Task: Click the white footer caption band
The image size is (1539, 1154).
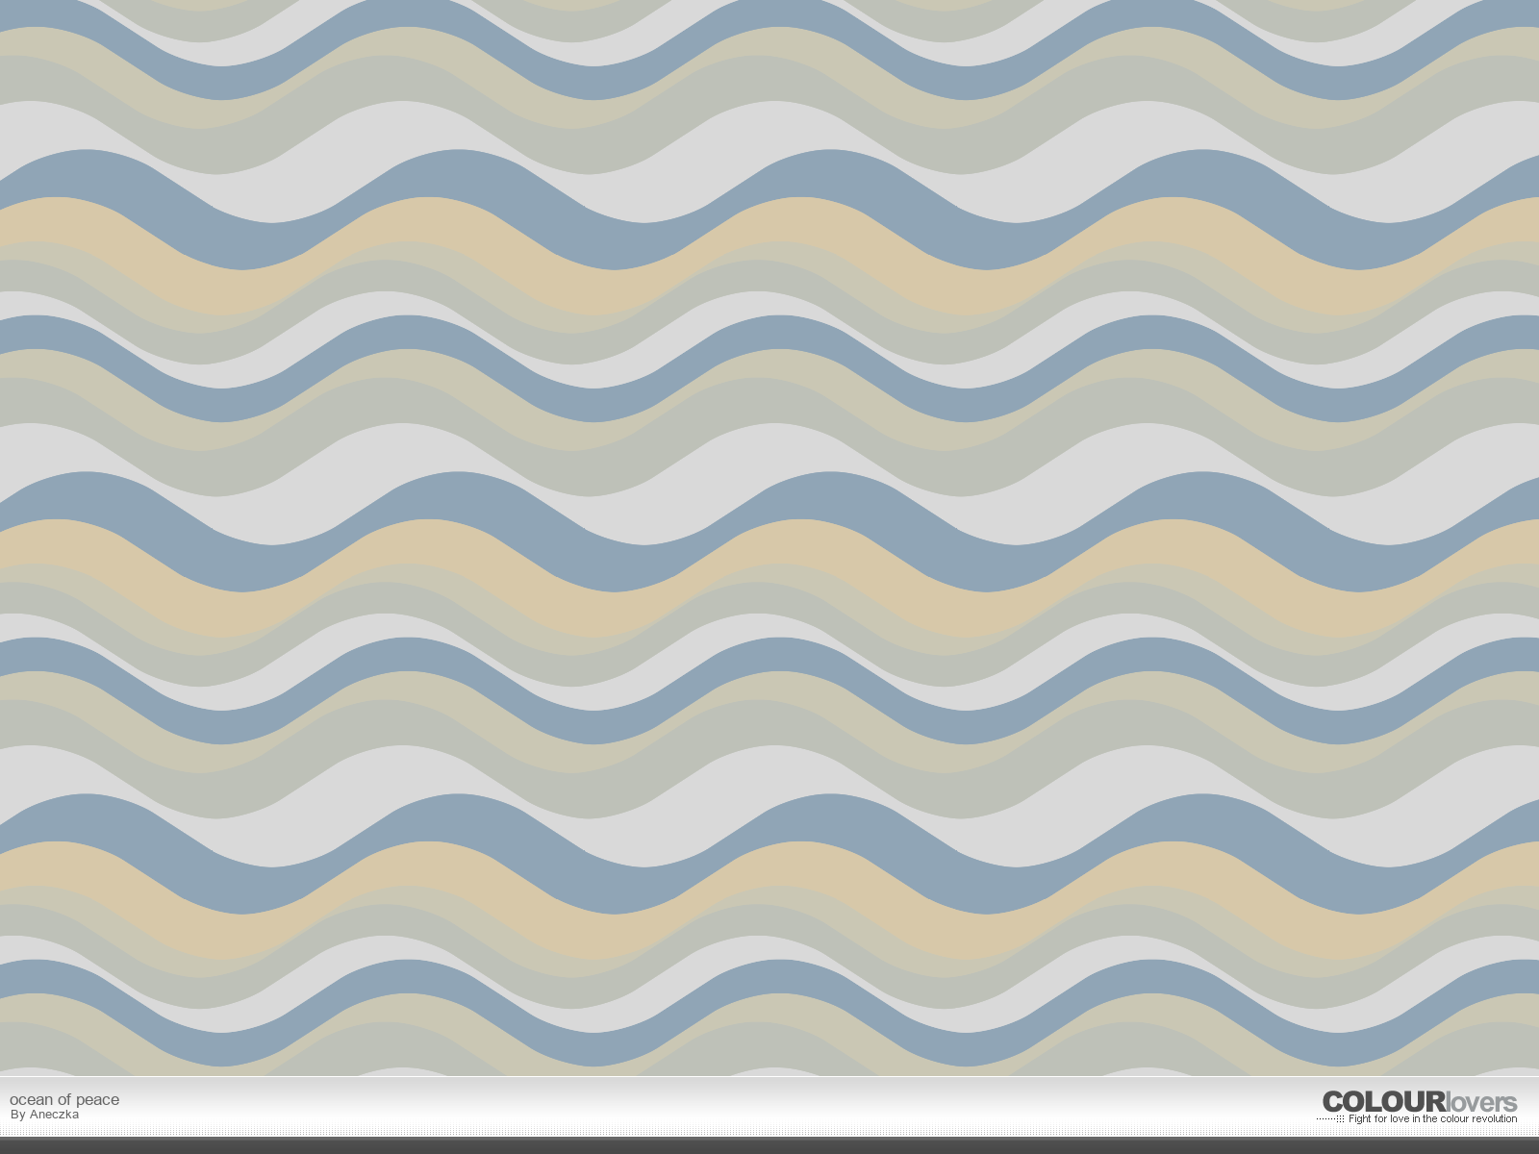Action: (x=673, y=1106)
